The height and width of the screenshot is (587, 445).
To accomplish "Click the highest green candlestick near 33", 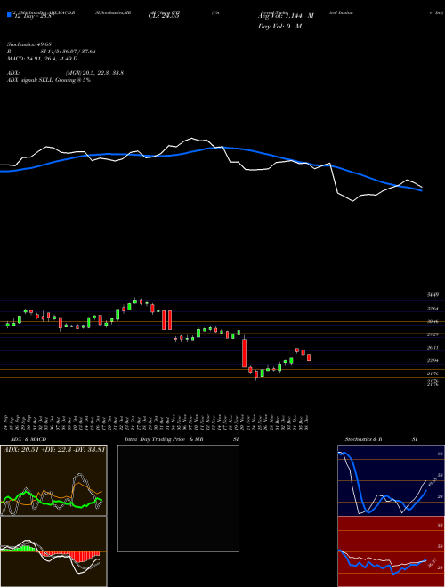I will click(x=135, y=301).
